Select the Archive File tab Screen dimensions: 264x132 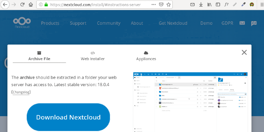point(39,56)
